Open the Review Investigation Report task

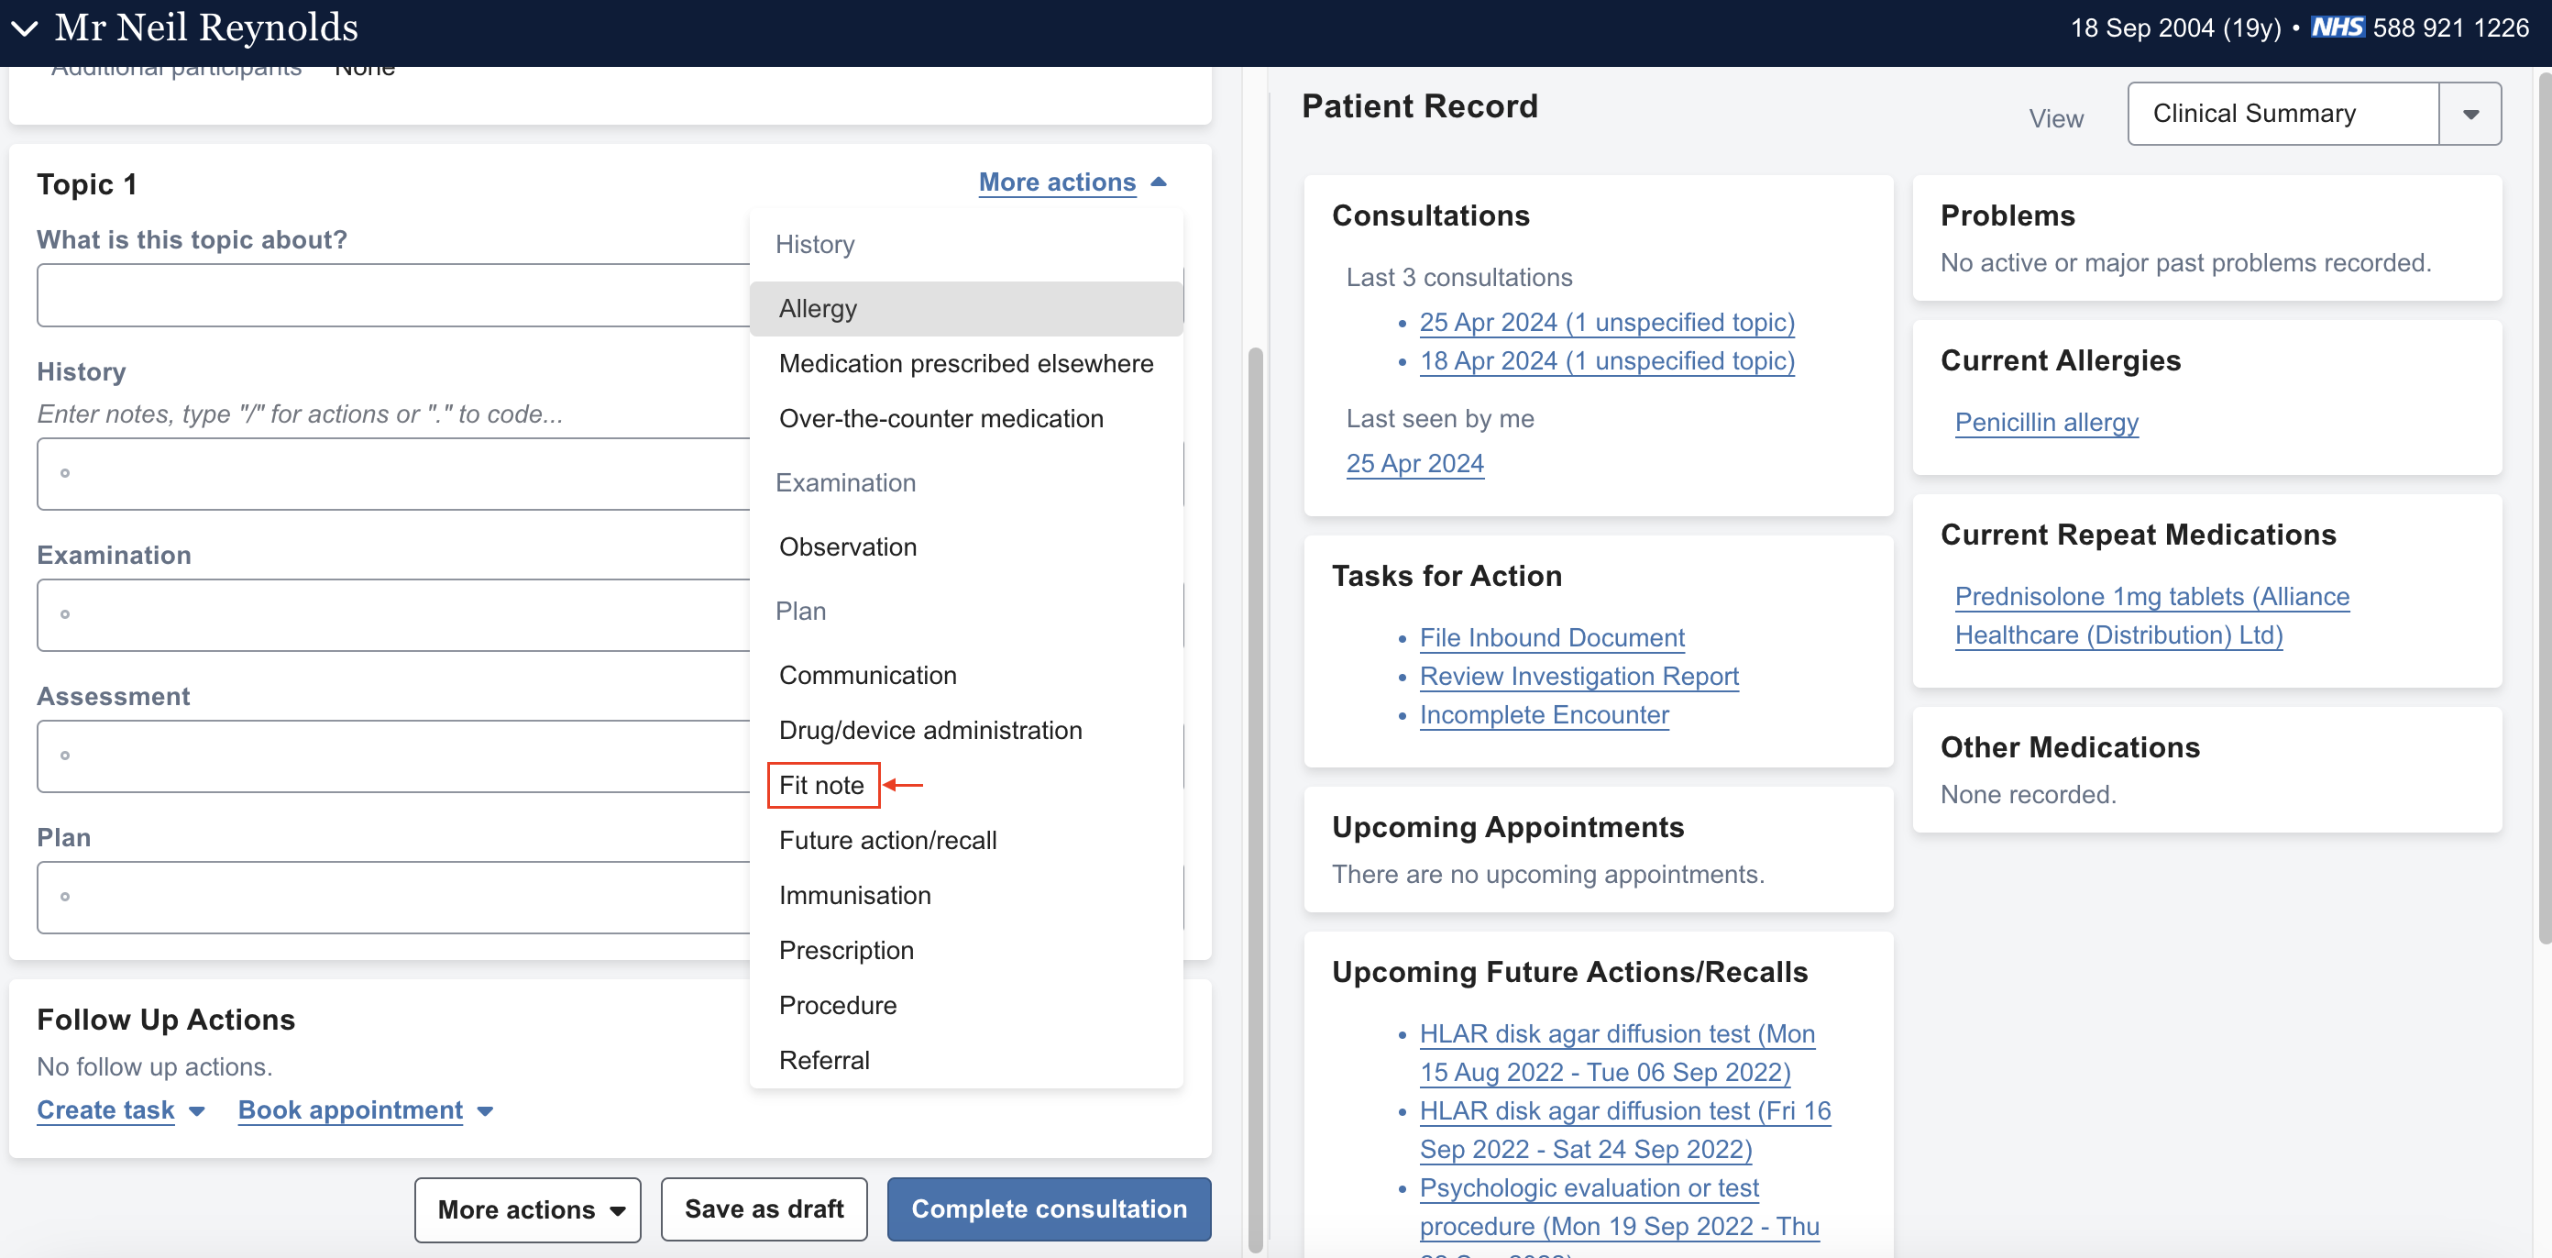point(1580,676)
